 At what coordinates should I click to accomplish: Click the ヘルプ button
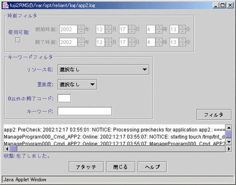coord(152,167)
